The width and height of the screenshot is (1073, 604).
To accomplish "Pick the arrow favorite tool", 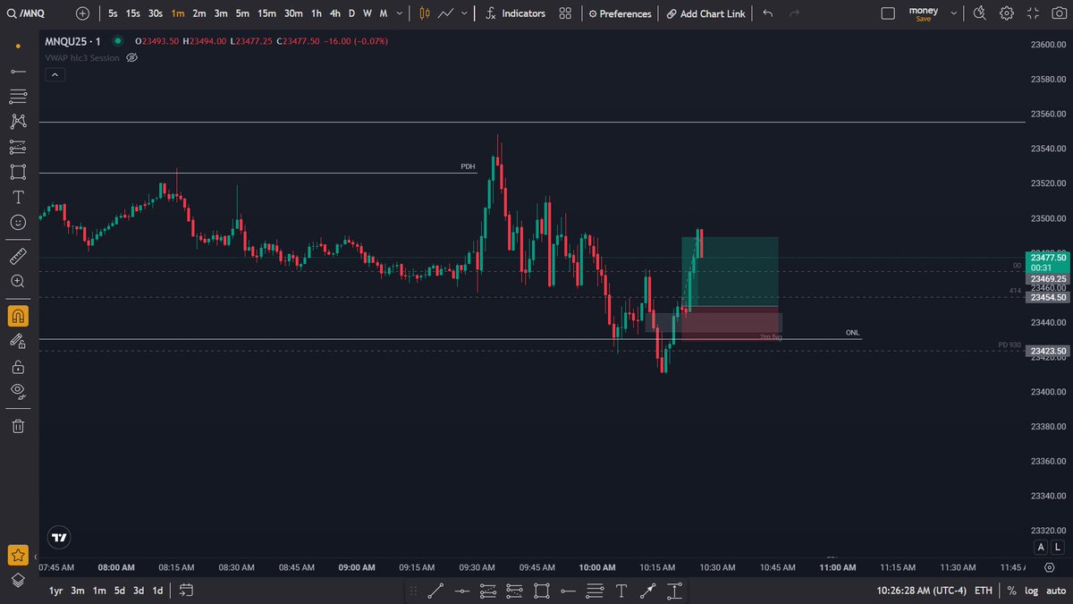I will 647,591.
